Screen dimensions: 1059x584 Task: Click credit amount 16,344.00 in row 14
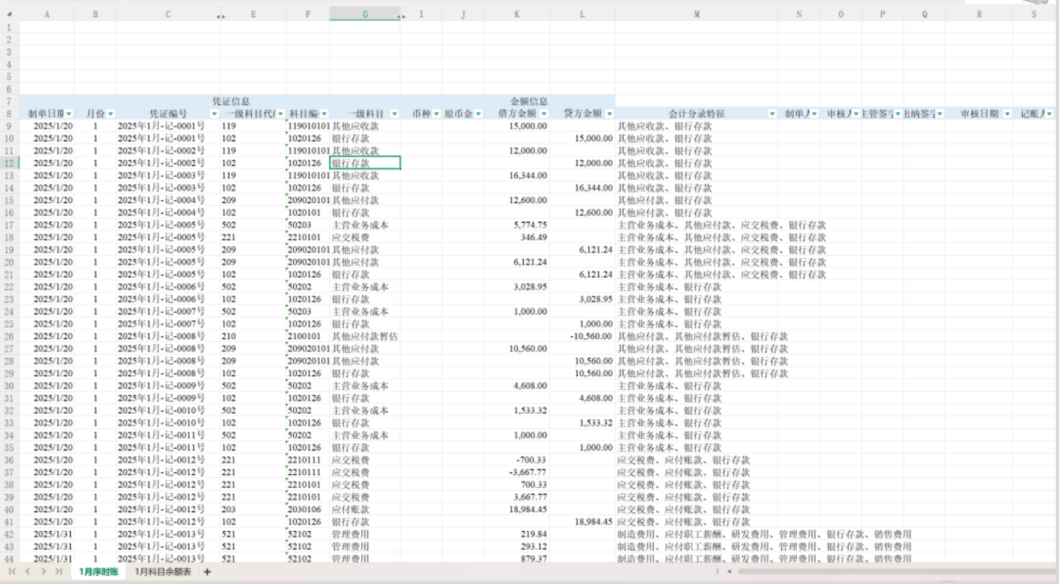(x=582, y=188)
